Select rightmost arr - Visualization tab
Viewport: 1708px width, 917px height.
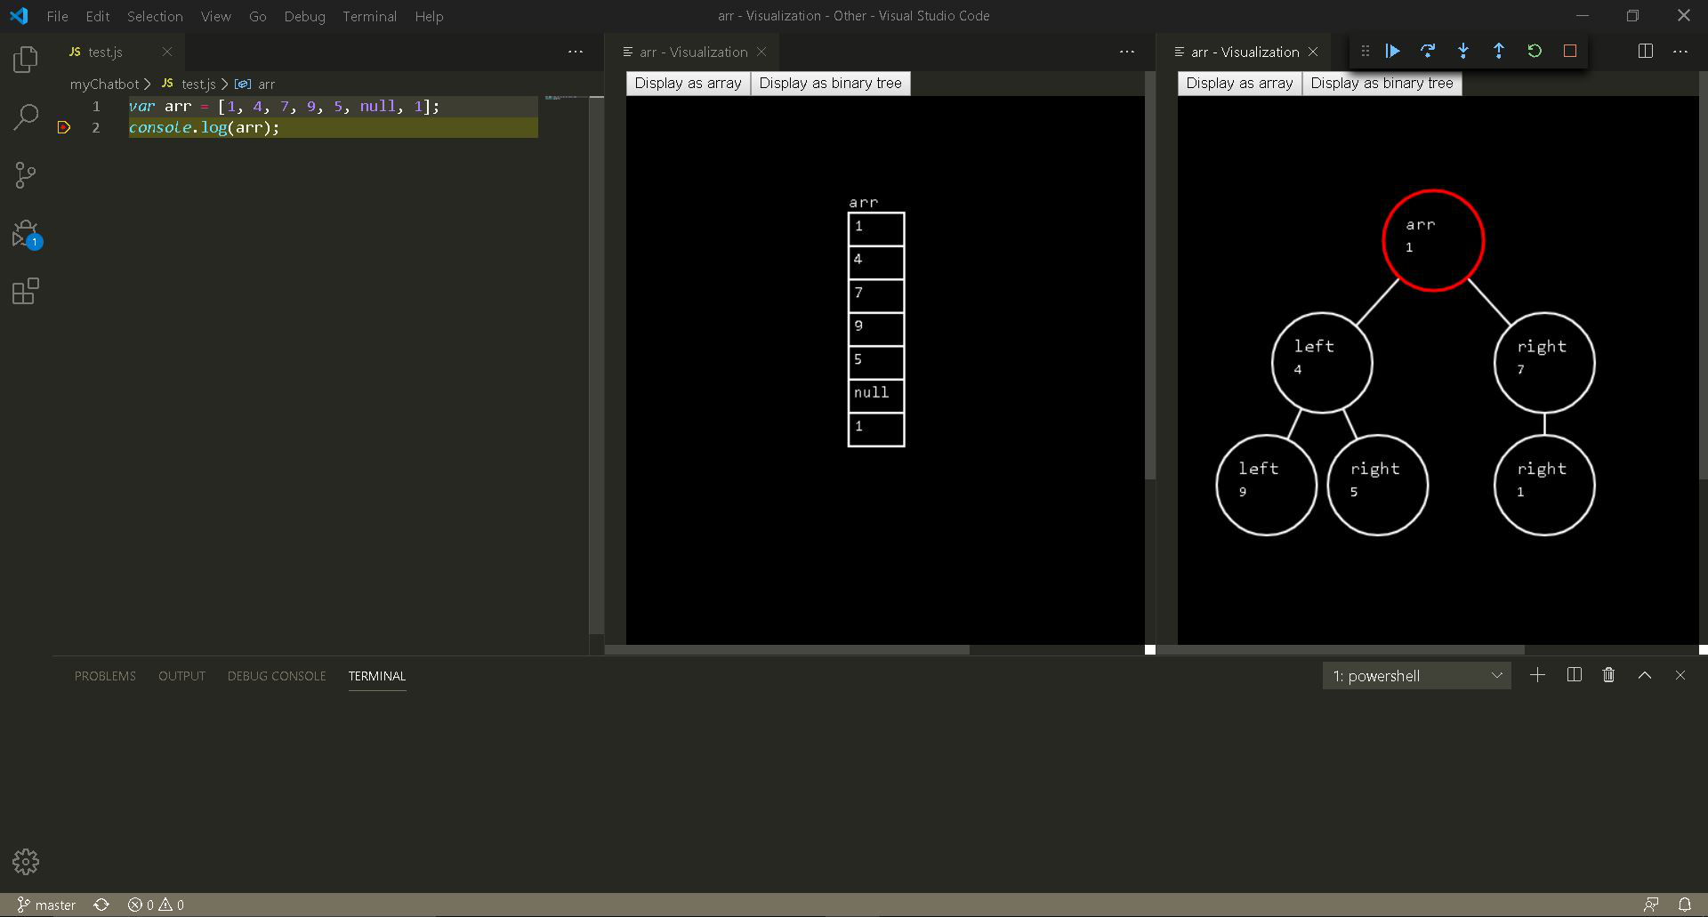(x=1245, y=52)
